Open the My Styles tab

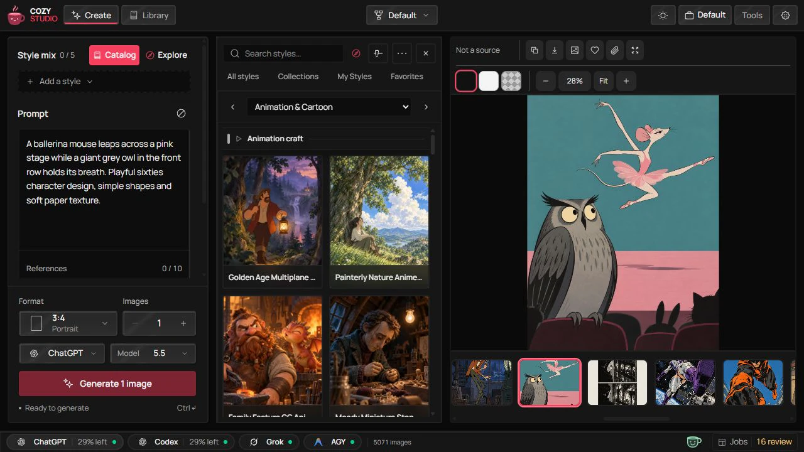click(x=354, y=77)
